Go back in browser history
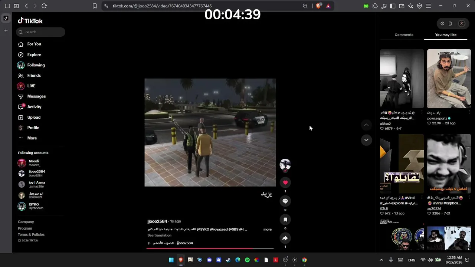Screen dimensions: 475x267 click(26, 6)
